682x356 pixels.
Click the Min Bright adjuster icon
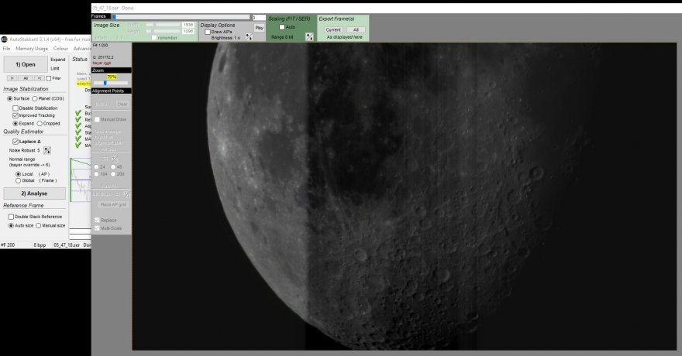(x=126, y=194)
